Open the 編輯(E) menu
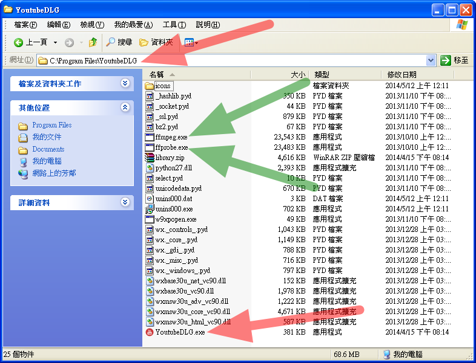 (x=59, y=25)
